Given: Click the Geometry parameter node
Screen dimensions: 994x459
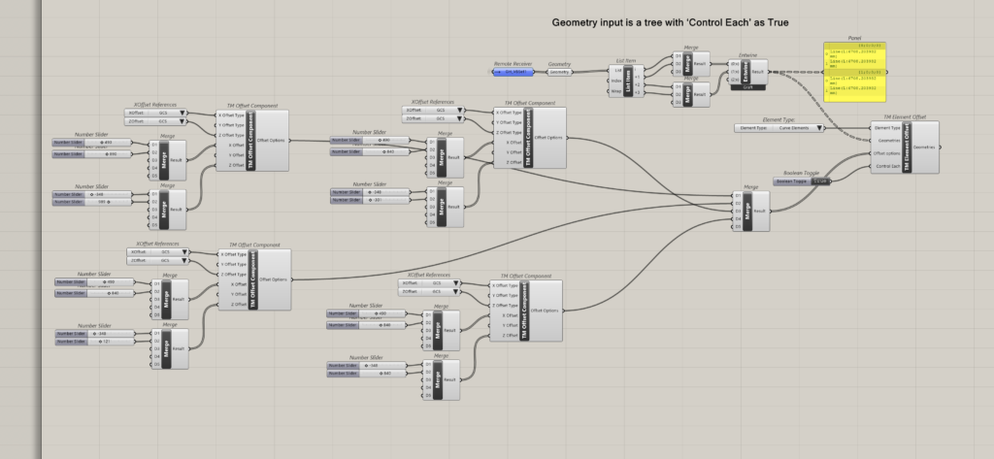Looking at the screenshot, I should pyautogui.click(x=560, y=72).
